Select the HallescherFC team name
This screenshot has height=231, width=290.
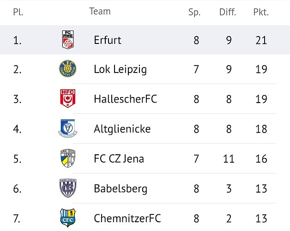(x=125, y=99)
